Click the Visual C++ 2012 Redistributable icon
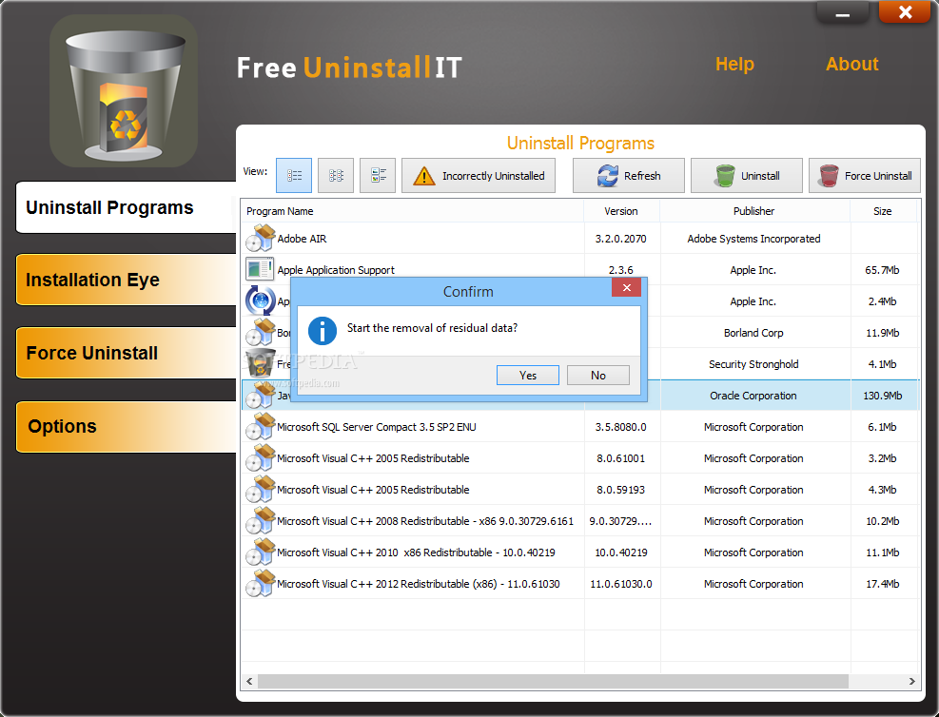Image resolution: width=939 pixels, height=717 pixels. point(261,584)
